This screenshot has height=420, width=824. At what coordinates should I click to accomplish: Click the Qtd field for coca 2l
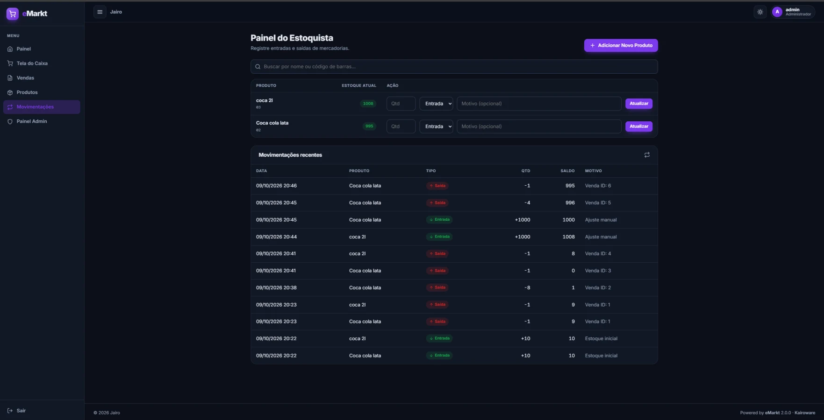[401, 104]
